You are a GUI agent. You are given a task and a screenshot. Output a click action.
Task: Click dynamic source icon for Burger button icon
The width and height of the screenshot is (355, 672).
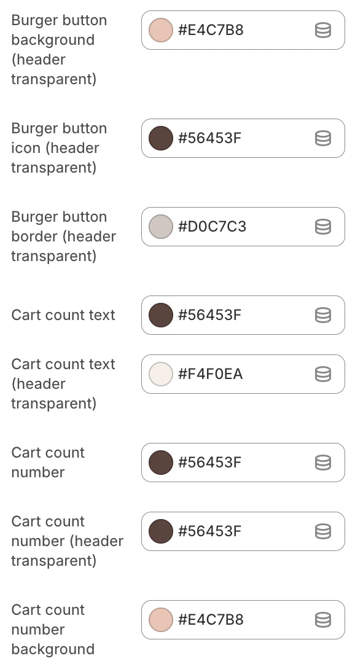[x=323, y=138]
